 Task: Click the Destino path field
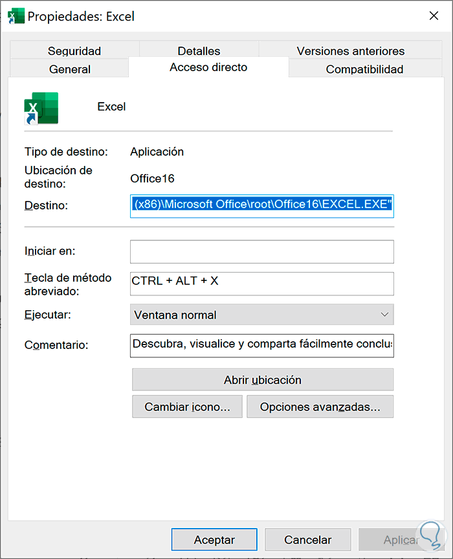pos(261,206)
